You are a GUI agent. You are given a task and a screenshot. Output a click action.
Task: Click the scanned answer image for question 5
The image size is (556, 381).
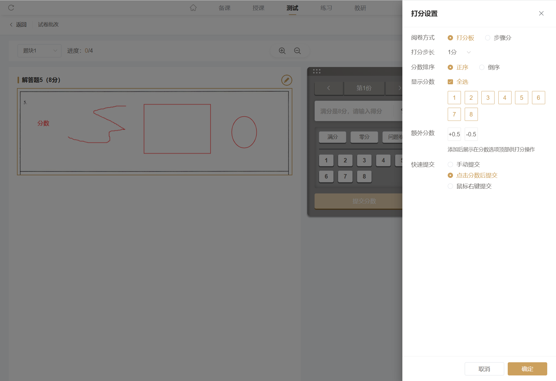155,132
